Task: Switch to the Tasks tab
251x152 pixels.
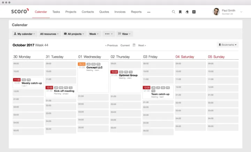Action: point(56,12)
